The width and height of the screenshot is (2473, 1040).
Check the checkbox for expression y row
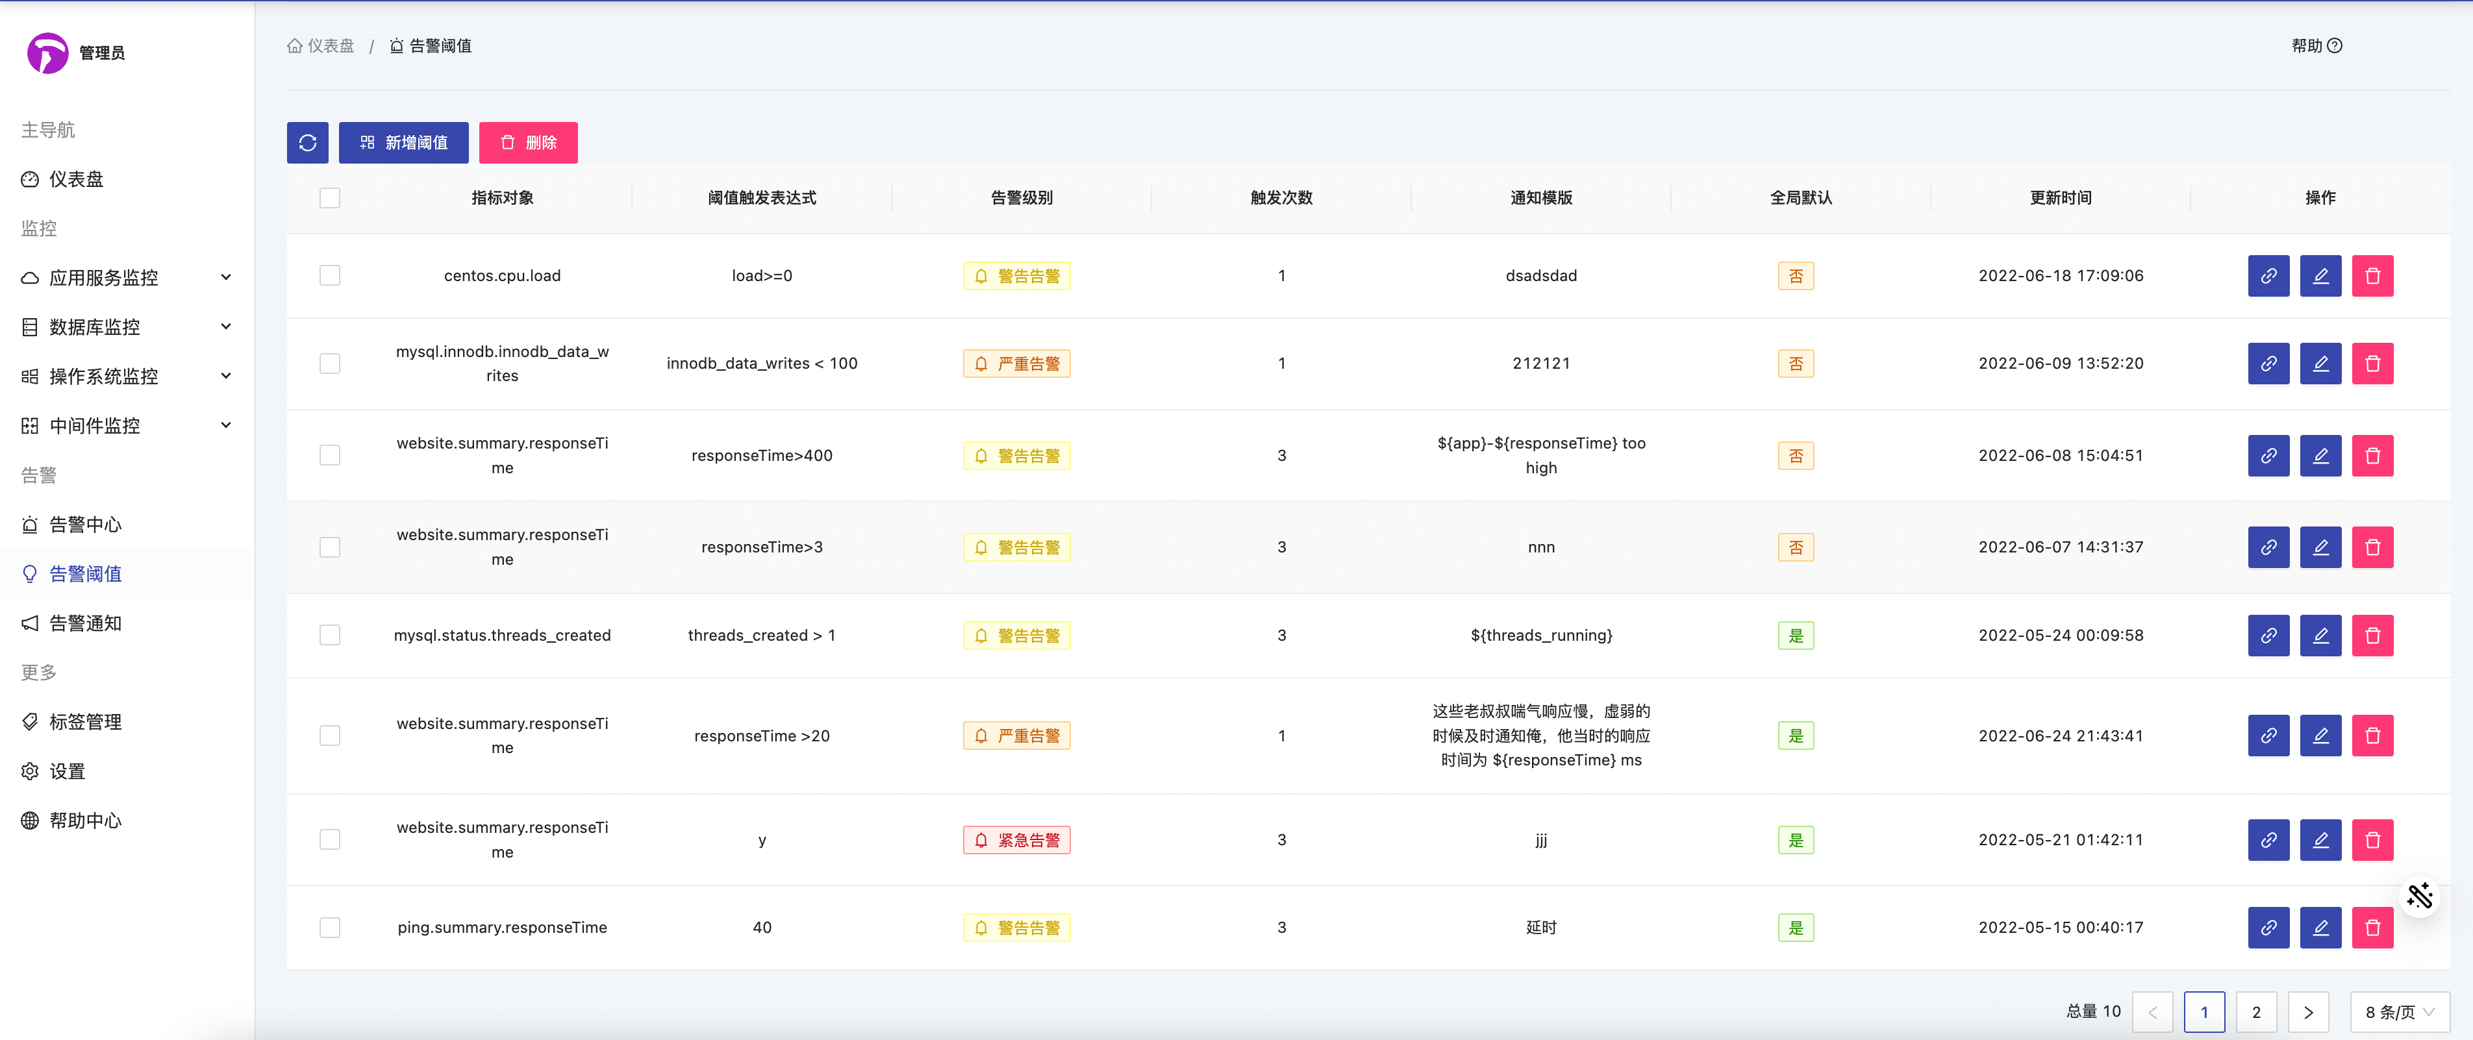[x=329, y=839]
